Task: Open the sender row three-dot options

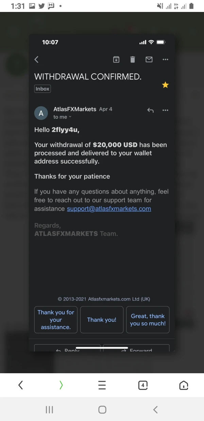Action: coord(166,110)
